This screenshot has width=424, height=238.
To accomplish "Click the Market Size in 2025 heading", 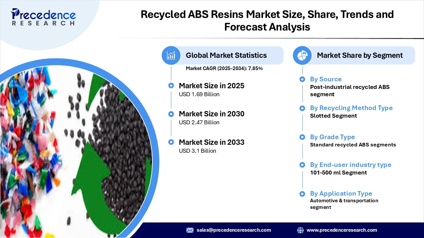I will 212,86.
